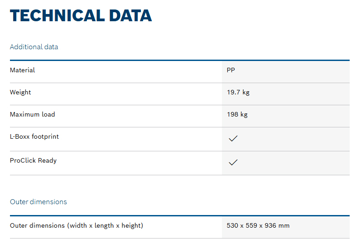Click the 530 width number
Viewport: 356px width, 248px height.
233,225
